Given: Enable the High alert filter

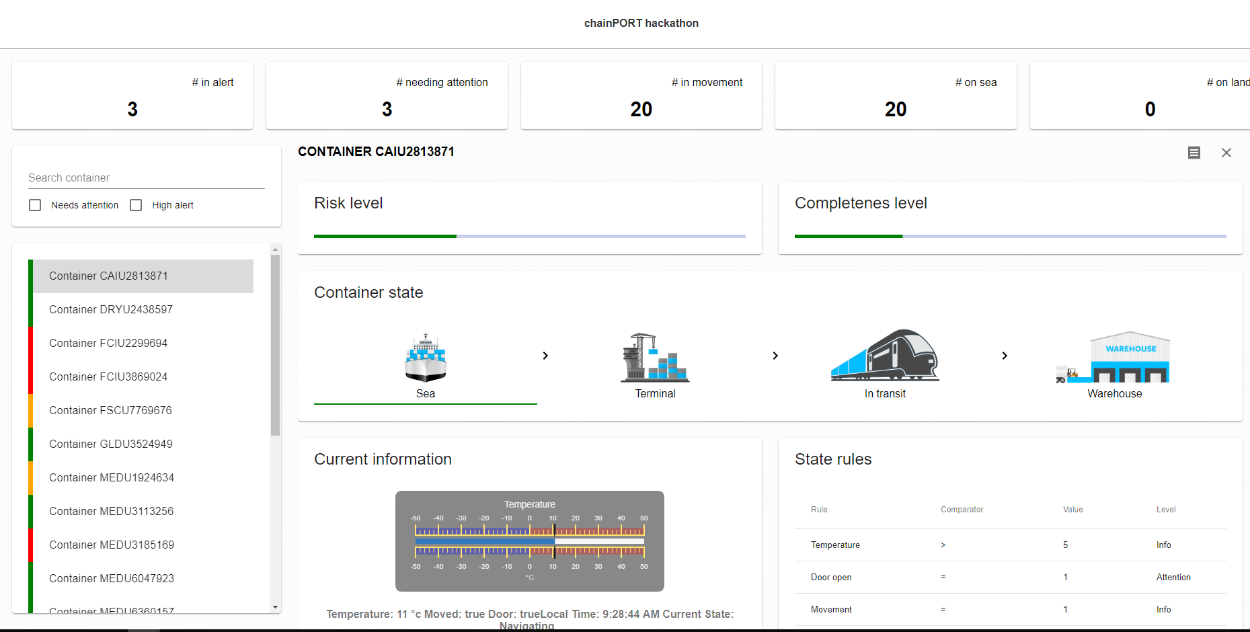Looking at the screenshot, I should tap(136, 204).
